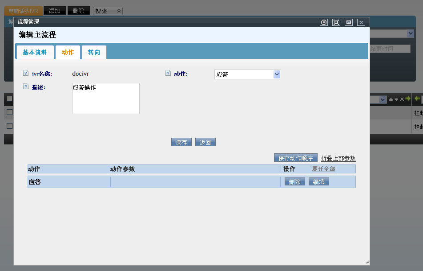Viewport: 423px width, 271px height.
Task: Click 编辑 for the 应答 action row
Action: [318, 182]
